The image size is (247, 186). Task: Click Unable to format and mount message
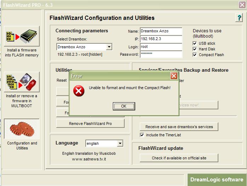point(130,88)
